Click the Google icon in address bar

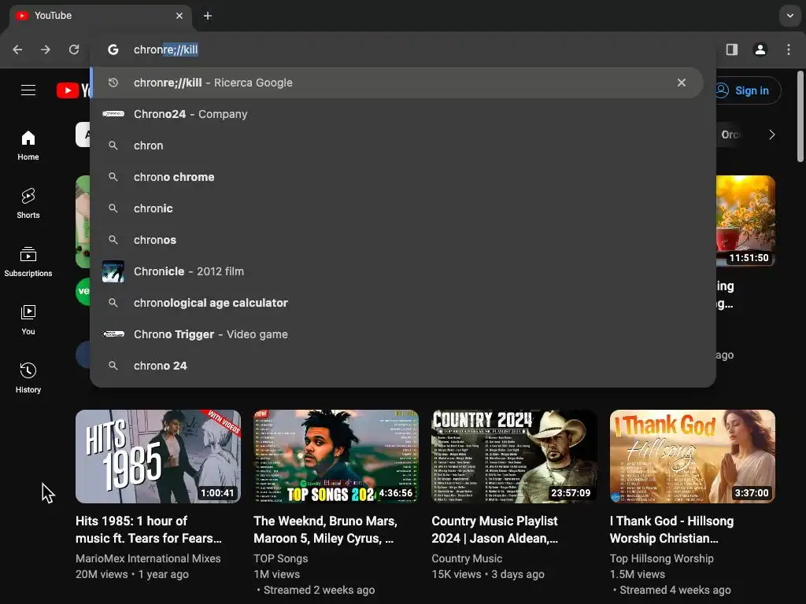tap(113, 50)
